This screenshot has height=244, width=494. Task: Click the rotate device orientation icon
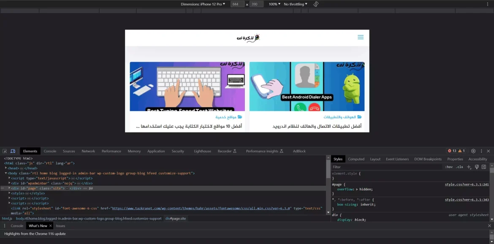pos(316,4)
